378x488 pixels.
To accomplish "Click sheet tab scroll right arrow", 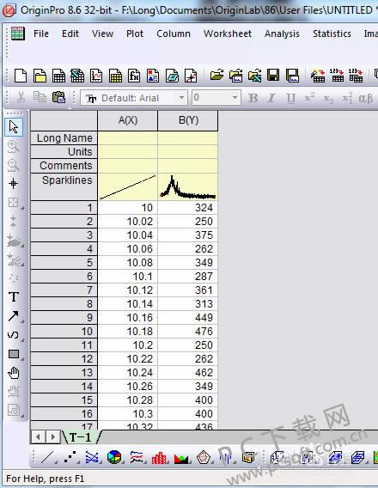I will pos(53,437).
